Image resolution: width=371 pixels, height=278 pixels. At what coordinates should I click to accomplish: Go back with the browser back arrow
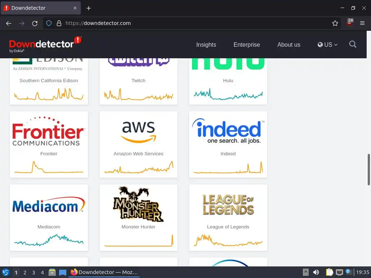click(9, 23)
